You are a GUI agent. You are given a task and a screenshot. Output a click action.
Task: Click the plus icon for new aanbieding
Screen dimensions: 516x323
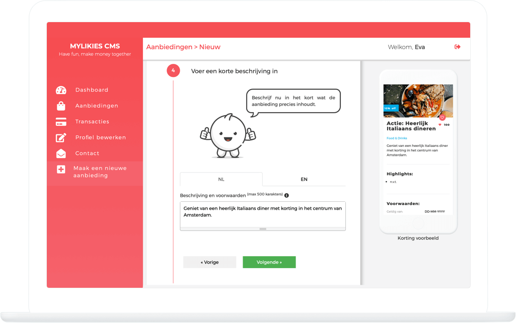61,170
